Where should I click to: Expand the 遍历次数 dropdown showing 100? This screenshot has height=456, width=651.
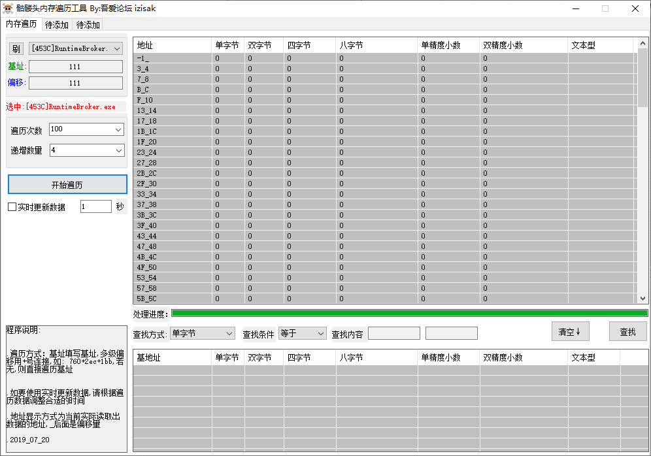click(x=86, y=129)
